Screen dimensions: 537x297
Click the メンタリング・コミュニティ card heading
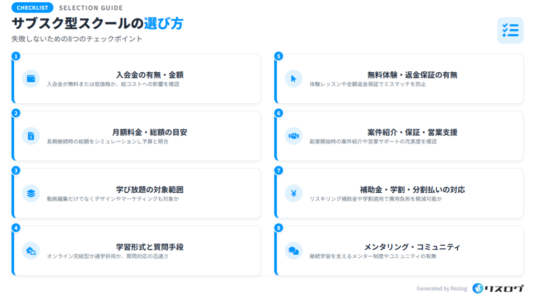tap(412, 247)
